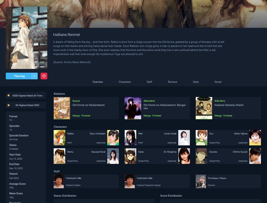Click star icon beside #280 Highest Rated
The height and width of the screenshot is (203, 267).
(8, 96)
